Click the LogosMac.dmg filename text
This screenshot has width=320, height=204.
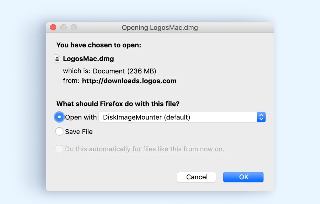click(x=88, y=59)
